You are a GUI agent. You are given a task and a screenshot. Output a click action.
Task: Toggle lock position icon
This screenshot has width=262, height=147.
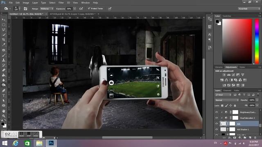click(230, 105)
